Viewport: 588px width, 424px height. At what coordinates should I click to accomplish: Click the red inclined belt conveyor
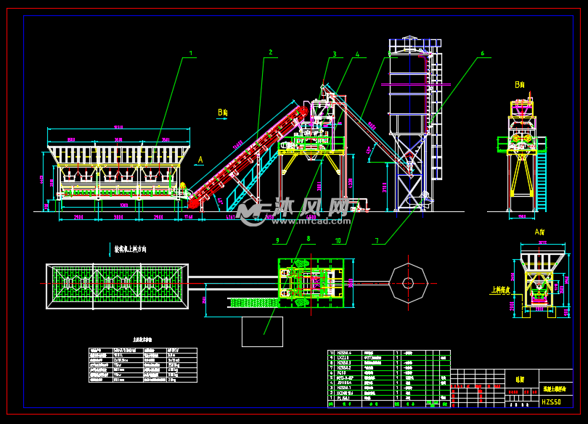point(248,158)
